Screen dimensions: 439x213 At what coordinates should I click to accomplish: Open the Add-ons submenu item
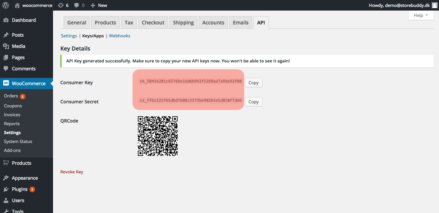tap(12, 150)
